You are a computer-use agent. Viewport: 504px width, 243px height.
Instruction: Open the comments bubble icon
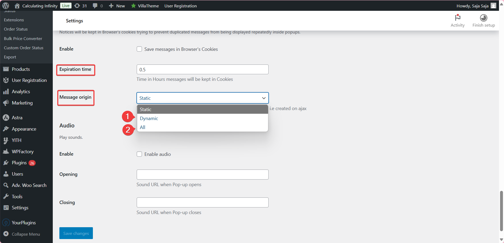click(95, 6)
